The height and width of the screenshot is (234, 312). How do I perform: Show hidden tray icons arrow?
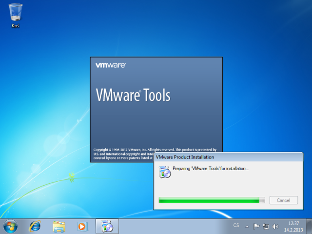(247, 226)
